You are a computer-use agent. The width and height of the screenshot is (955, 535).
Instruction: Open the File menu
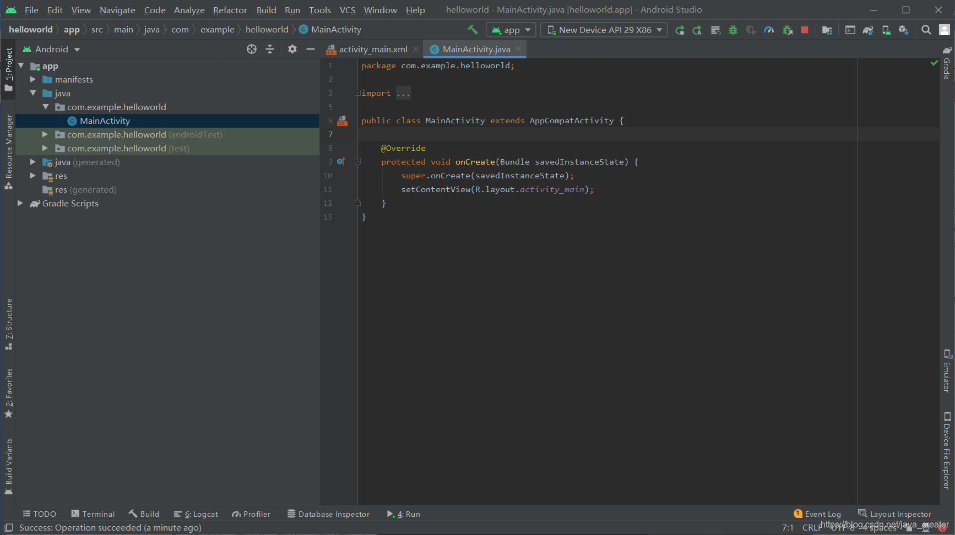(31, 10)
